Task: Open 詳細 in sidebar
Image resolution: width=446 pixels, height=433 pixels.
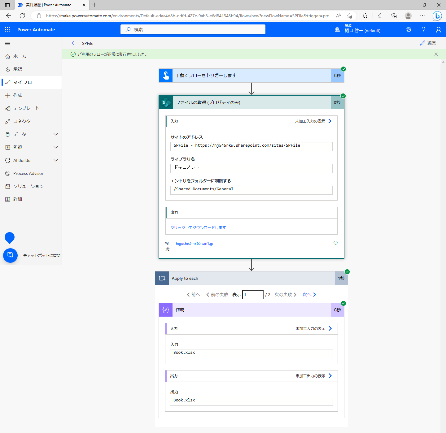Action: [31, 199]
